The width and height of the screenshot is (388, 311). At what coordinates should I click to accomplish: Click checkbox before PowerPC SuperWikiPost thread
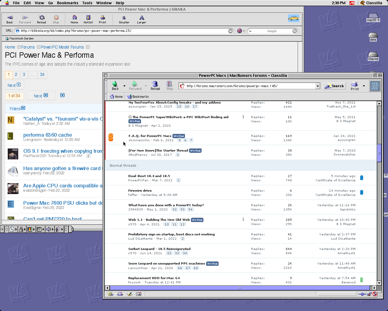[130, 117]
